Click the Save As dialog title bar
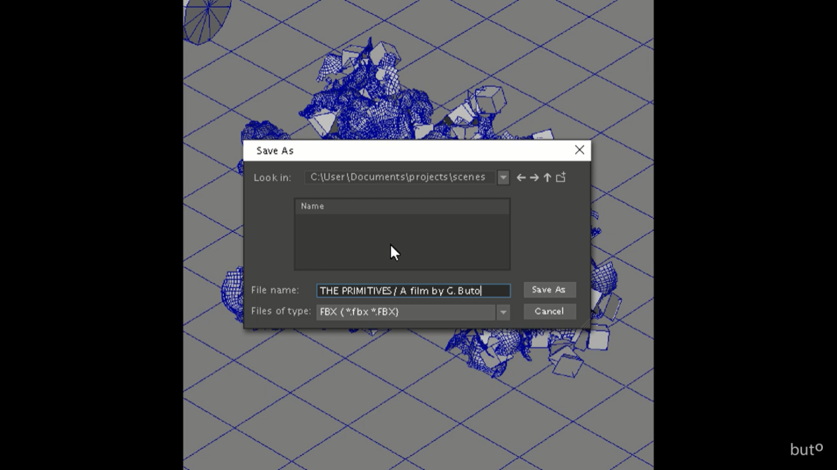This screenshot has height=470, width=837. [x=402, y=151]
